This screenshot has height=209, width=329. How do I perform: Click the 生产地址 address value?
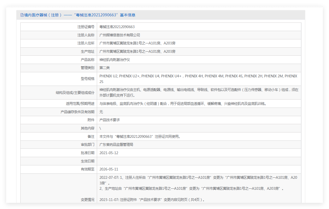[137, 51]
